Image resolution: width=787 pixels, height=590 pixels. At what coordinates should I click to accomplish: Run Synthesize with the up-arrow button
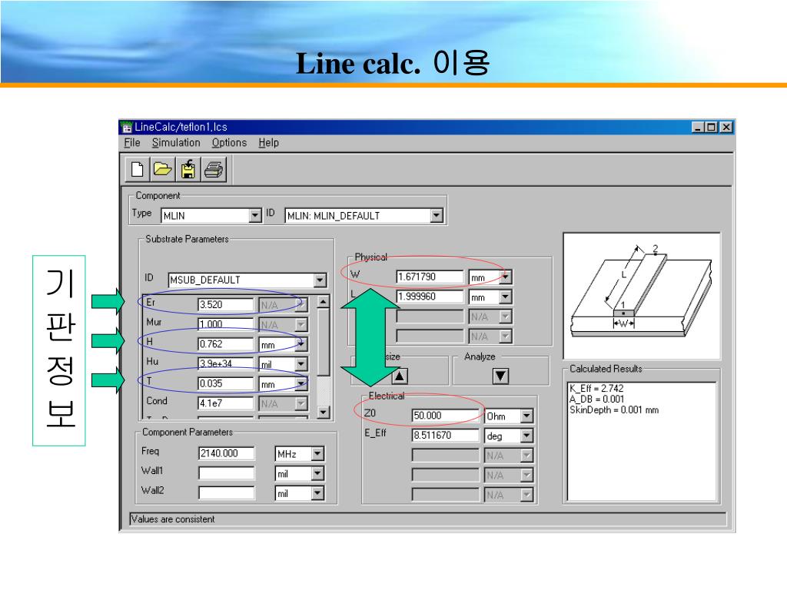(400, 376)
